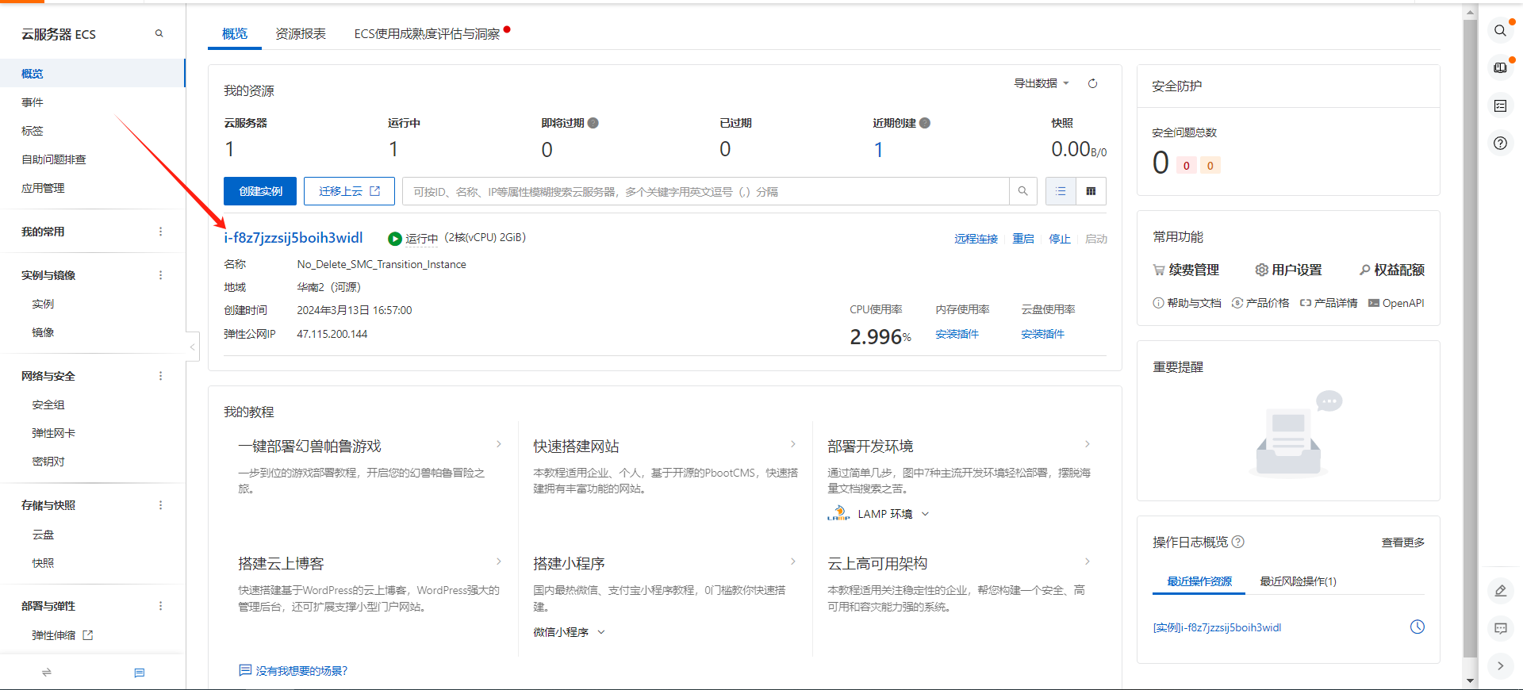
Task: Open 用户设置 gear shortcut
Action: pyautogui.click(x=1288, y=270)
